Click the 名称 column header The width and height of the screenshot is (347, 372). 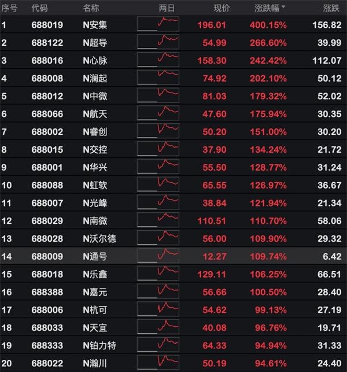click(x=91, y=8)
